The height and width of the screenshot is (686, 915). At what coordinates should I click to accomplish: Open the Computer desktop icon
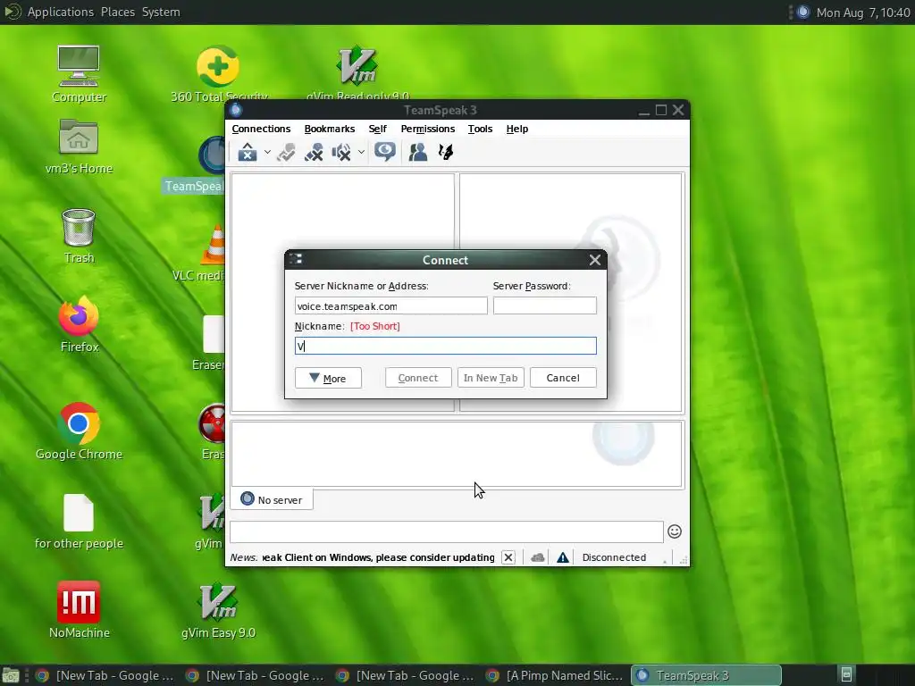tap(79, 75)
